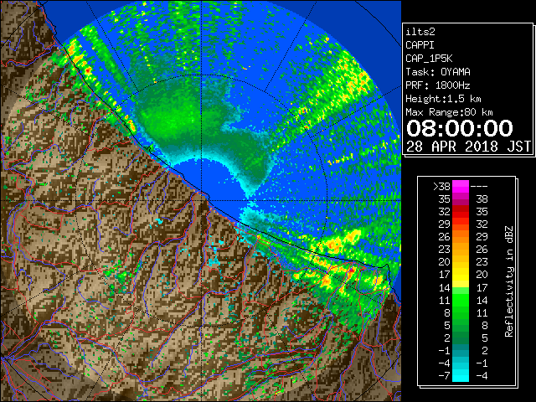Click the radar center where the dotted crosshair lines meet
536x402 pixels.
pyautogui.click(x=201, y=200)
